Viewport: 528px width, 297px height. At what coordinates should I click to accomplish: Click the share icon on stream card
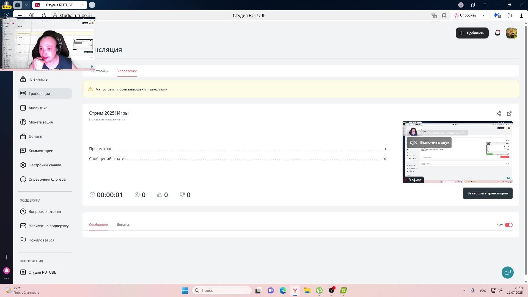498,114
